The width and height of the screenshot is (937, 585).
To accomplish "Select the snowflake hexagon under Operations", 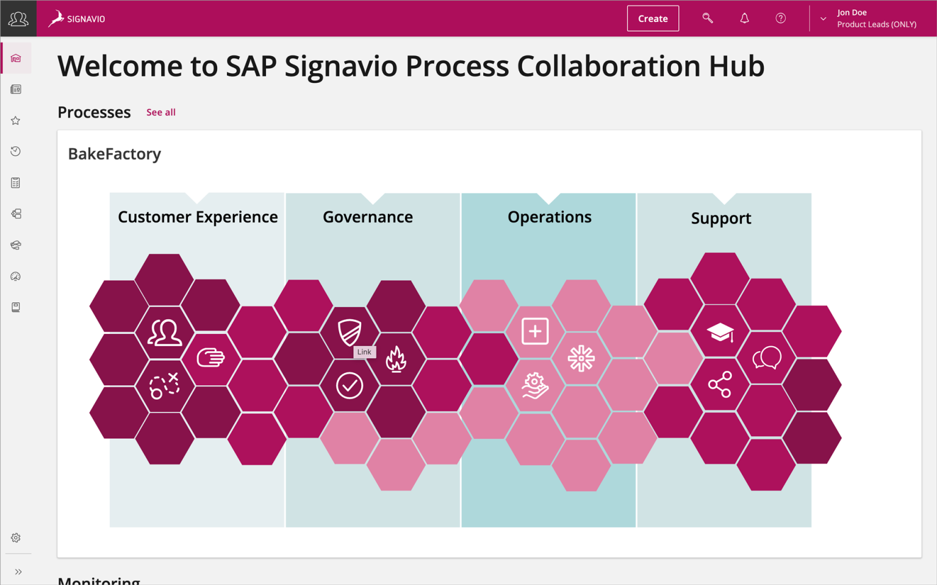I will coord(582,359).
